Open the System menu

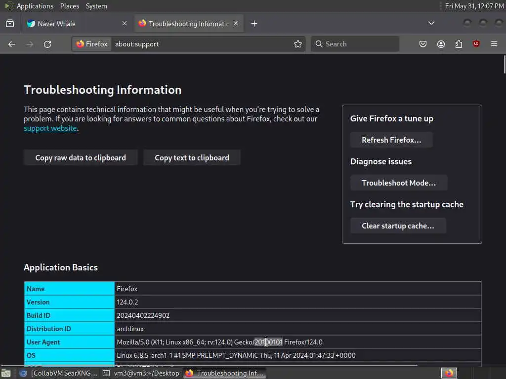point(96,6)
